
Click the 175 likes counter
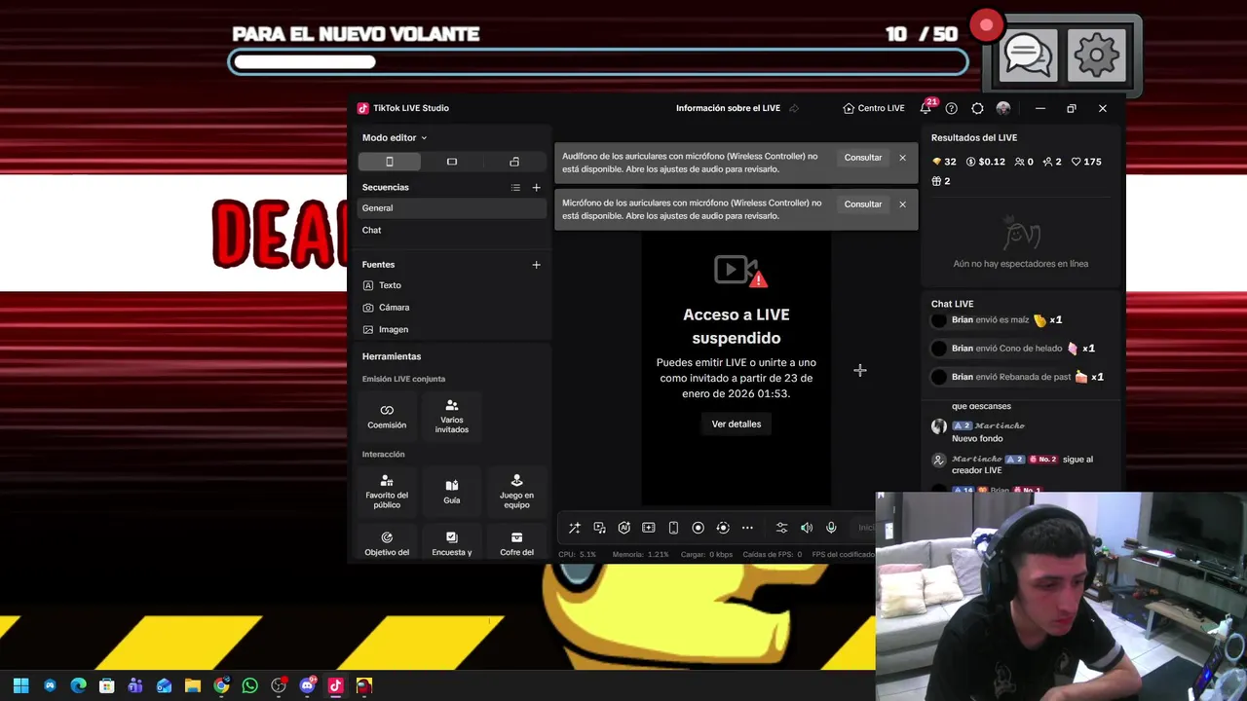click(1086, 162)
